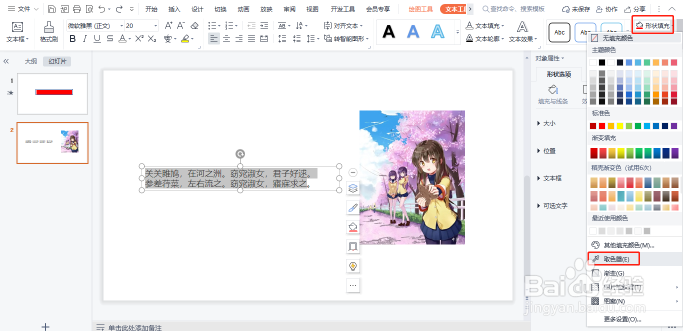Pick the yellow standard color swatch

click(620, 126)
